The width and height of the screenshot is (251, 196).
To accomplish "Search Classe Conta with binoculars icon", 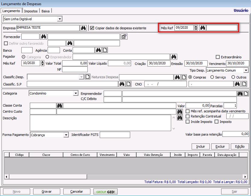I will [x=60, y=105].
